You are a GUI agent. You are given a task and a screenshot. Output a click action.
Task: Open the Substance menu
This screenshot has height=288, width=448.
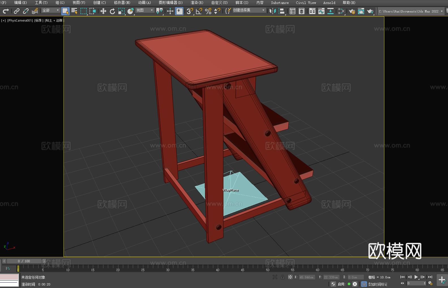(x=280, y=3)
